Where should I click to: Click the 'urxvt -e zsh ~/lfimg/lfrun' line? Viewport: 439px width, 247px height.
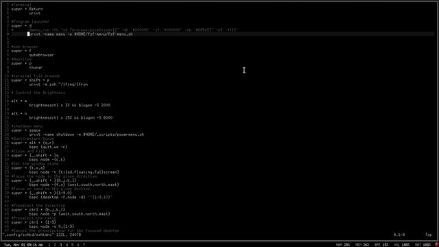pyautogui.click(x=58, y=84)
